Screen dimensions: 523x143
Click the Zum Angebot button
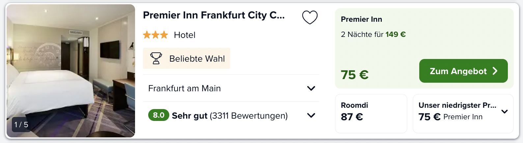(x=463, y=71)
